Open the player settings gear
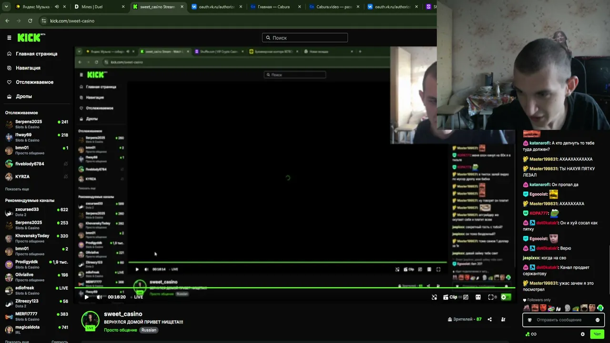The image size is (610, 343). [504, 297]
